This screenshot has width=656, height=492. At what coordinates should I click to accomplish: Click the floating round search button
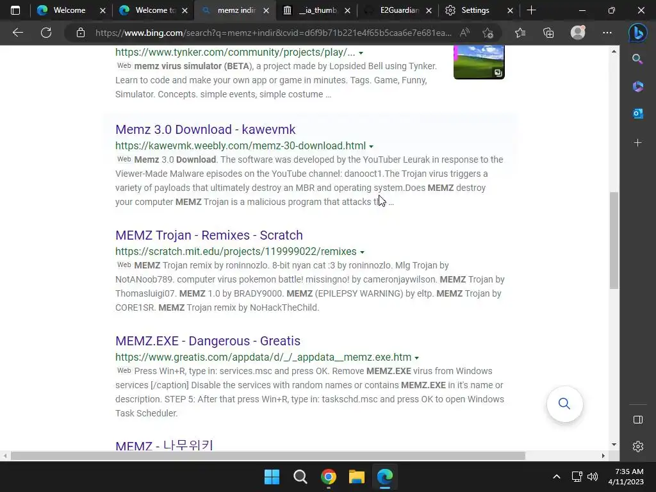tap(564, 404)
